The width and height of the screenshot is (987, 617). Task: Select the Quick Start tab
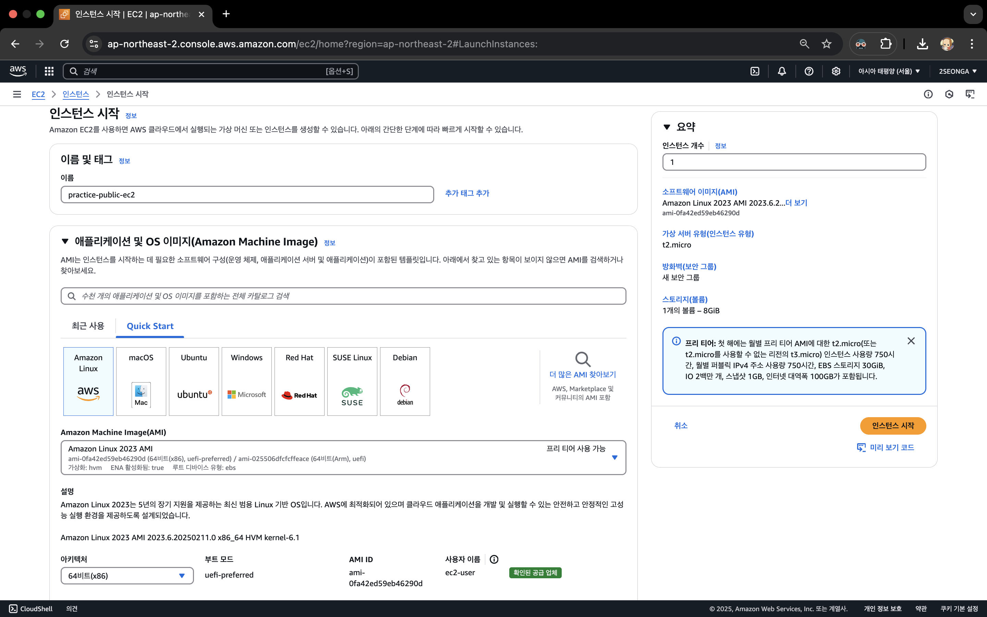(x=150, y=326)
